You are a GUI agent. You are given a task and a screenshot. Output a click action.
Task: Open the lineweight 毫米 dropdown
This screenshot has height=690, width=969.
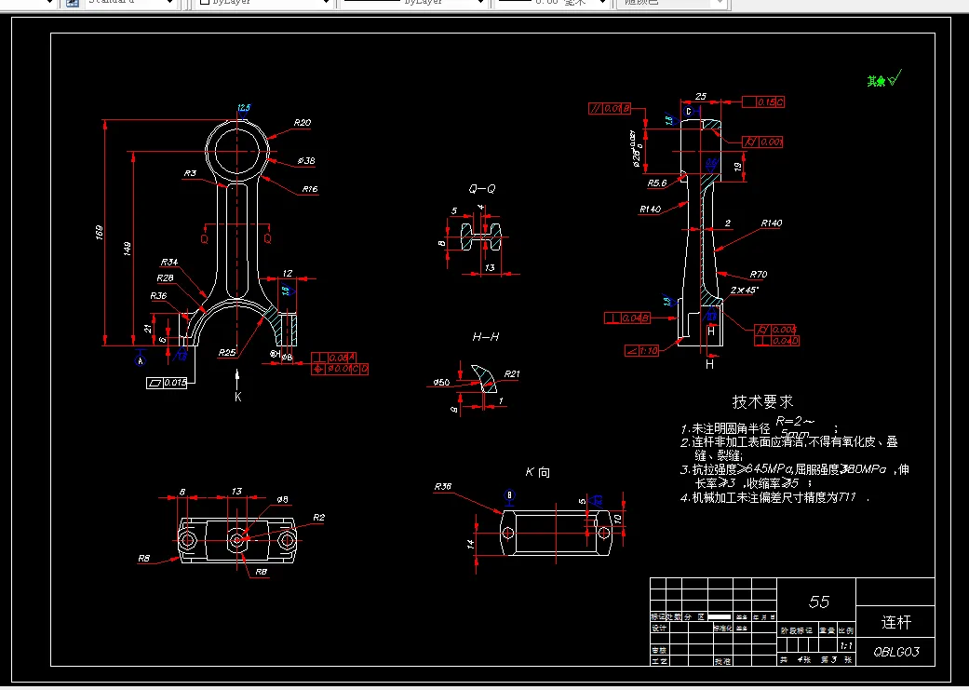click(x=603, y=3)
